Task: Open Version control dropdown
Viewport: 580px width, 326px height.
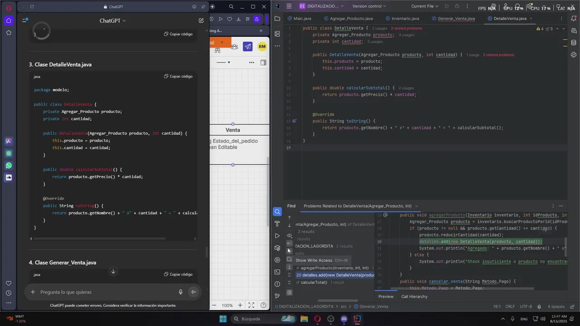Action: (x=369, y=6)
